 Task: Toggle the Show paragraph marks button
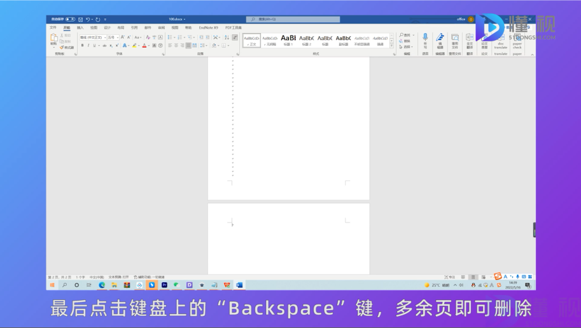click(x=235, y=38)
